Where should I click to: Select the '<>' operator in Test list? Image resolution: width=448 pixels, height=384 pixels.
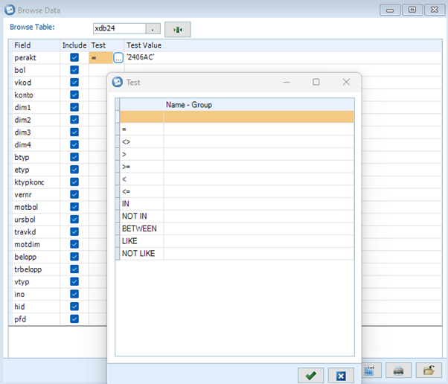237,141
